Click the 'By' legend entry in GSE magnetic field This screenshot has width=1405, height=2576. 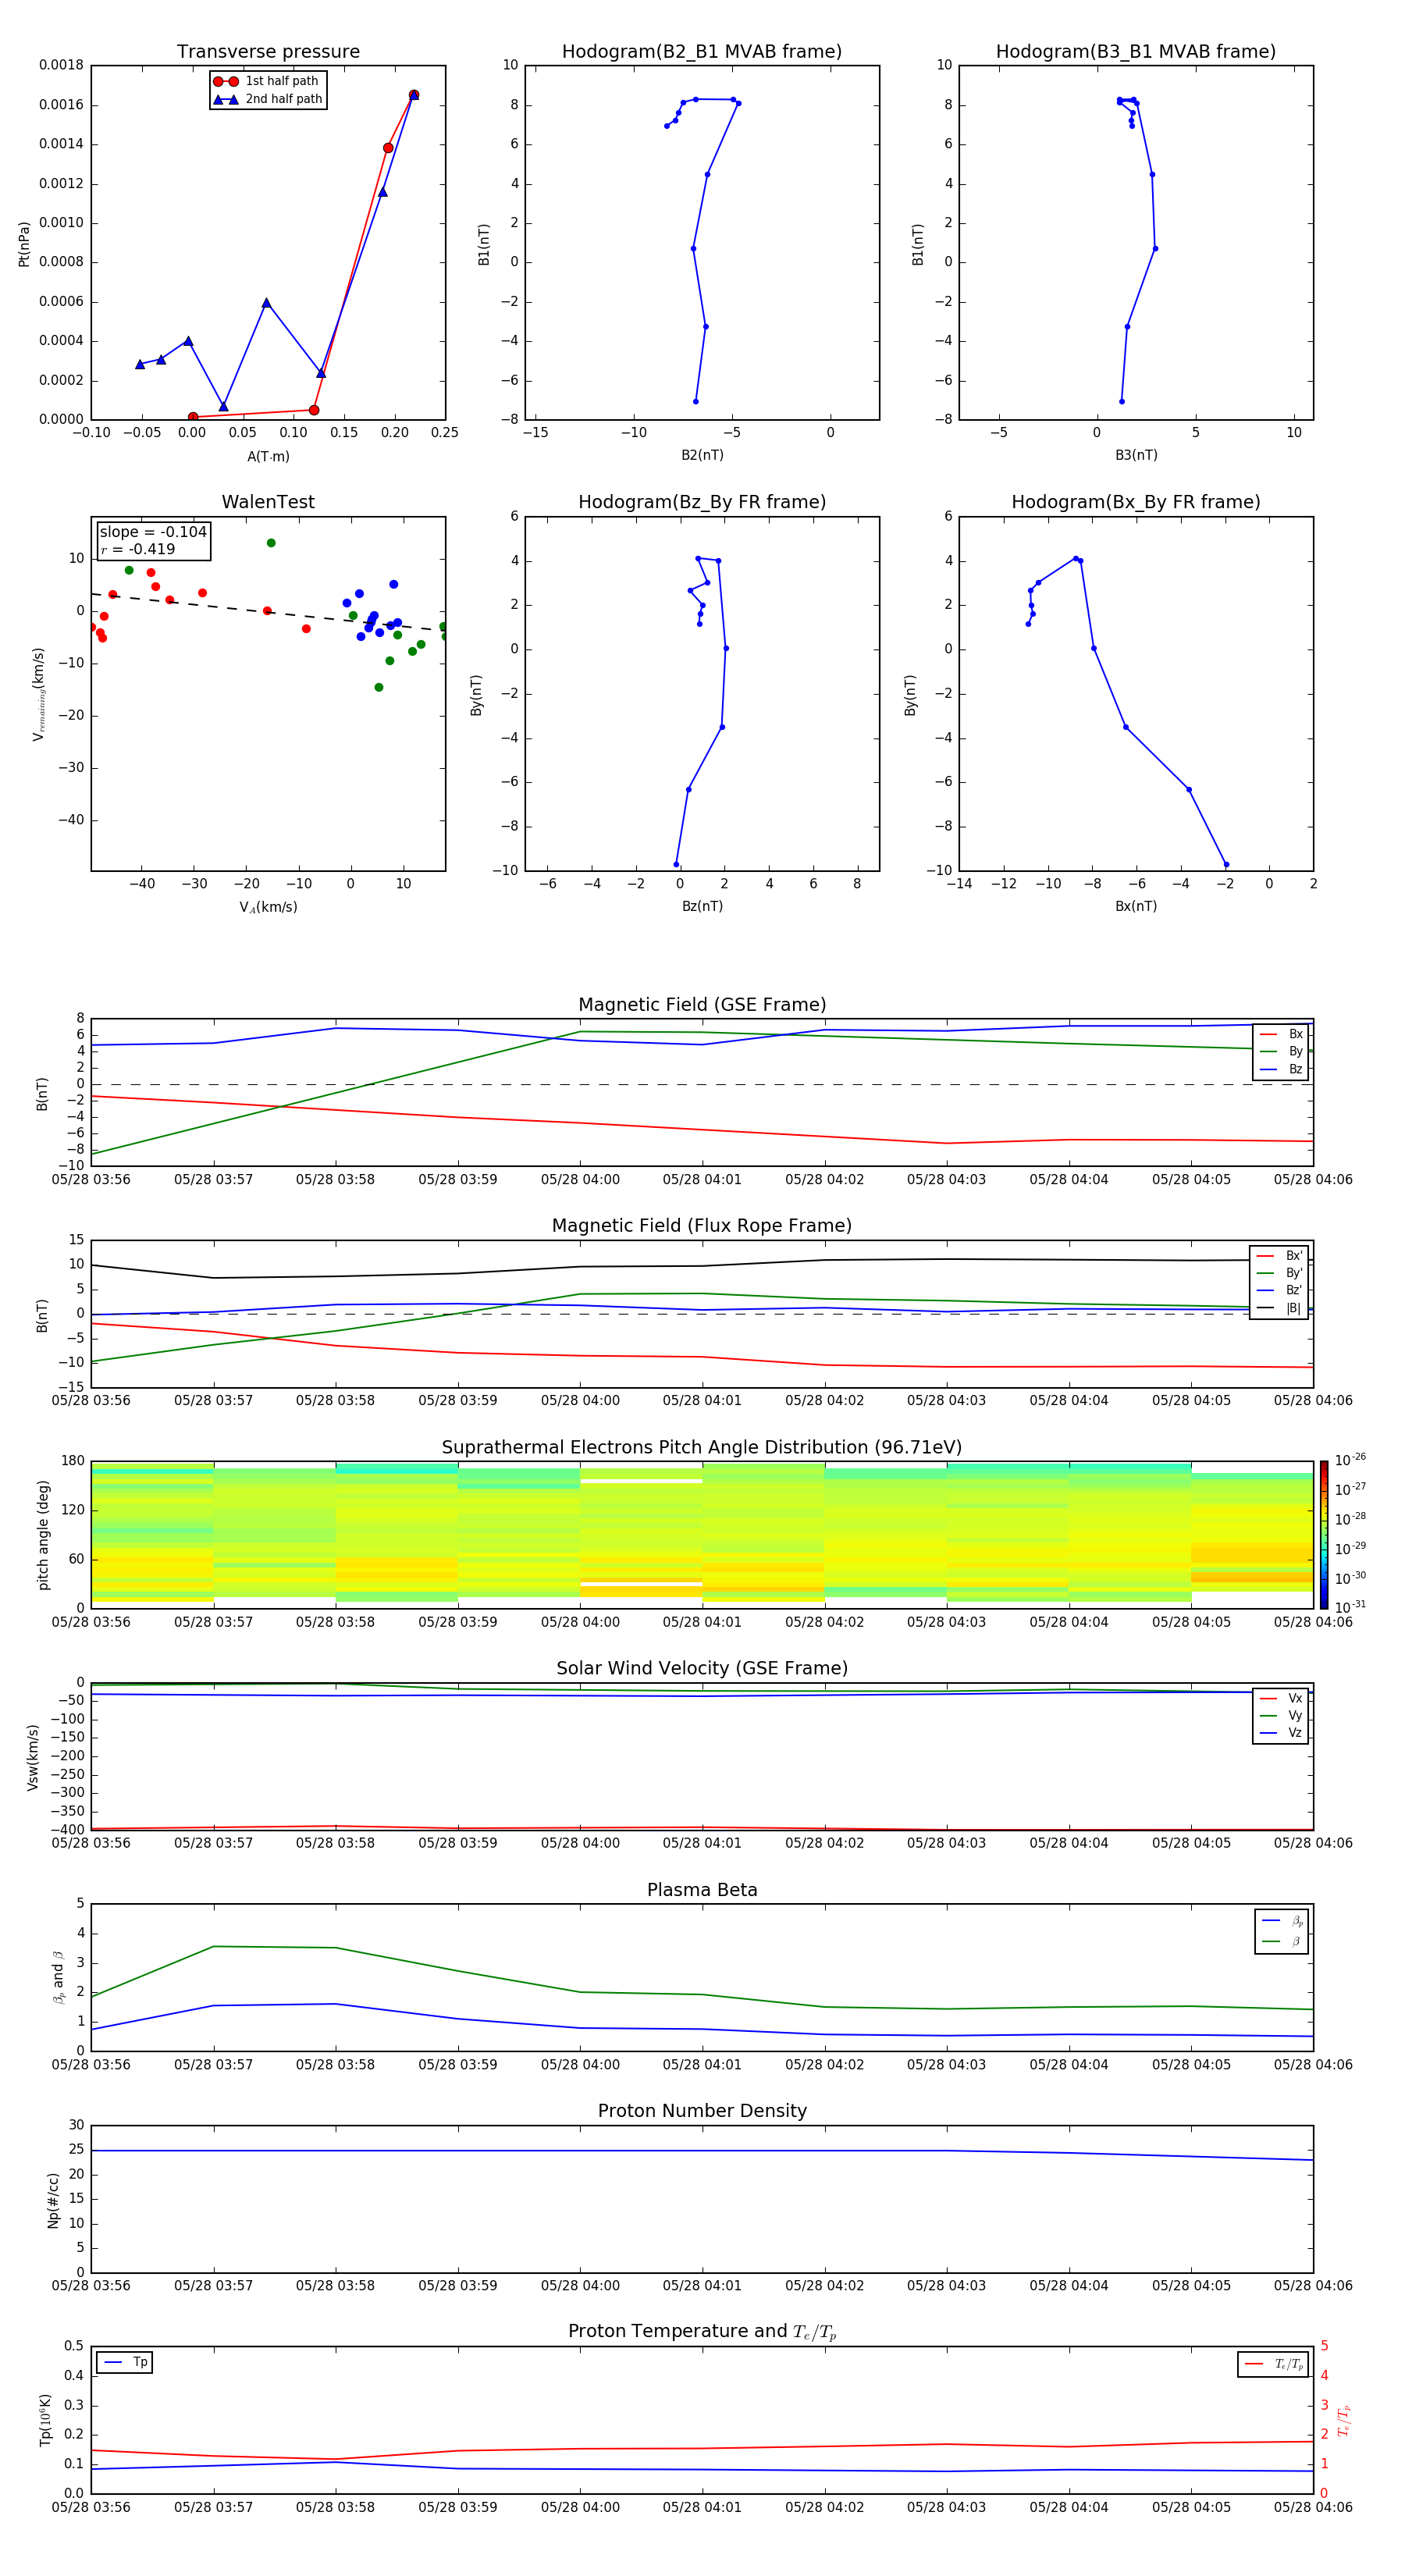1281,1052
